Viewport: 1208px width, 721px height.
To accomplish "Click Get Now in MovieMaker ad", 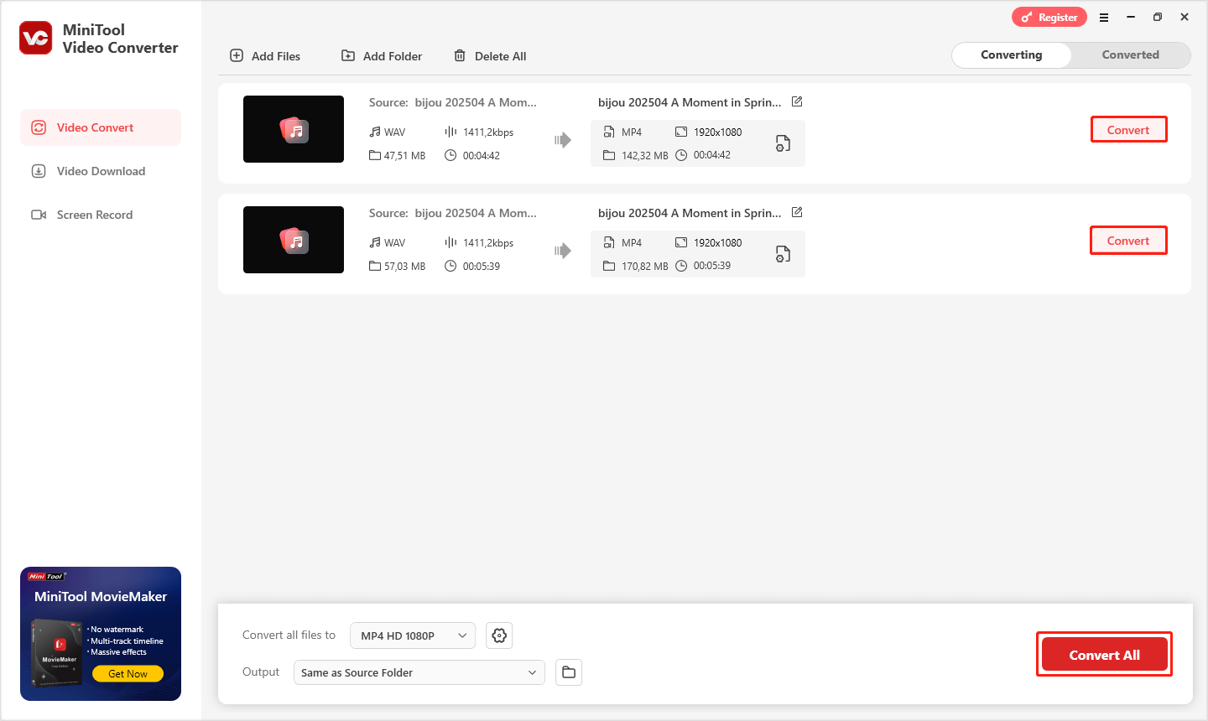I will click(x=128, y=673).
